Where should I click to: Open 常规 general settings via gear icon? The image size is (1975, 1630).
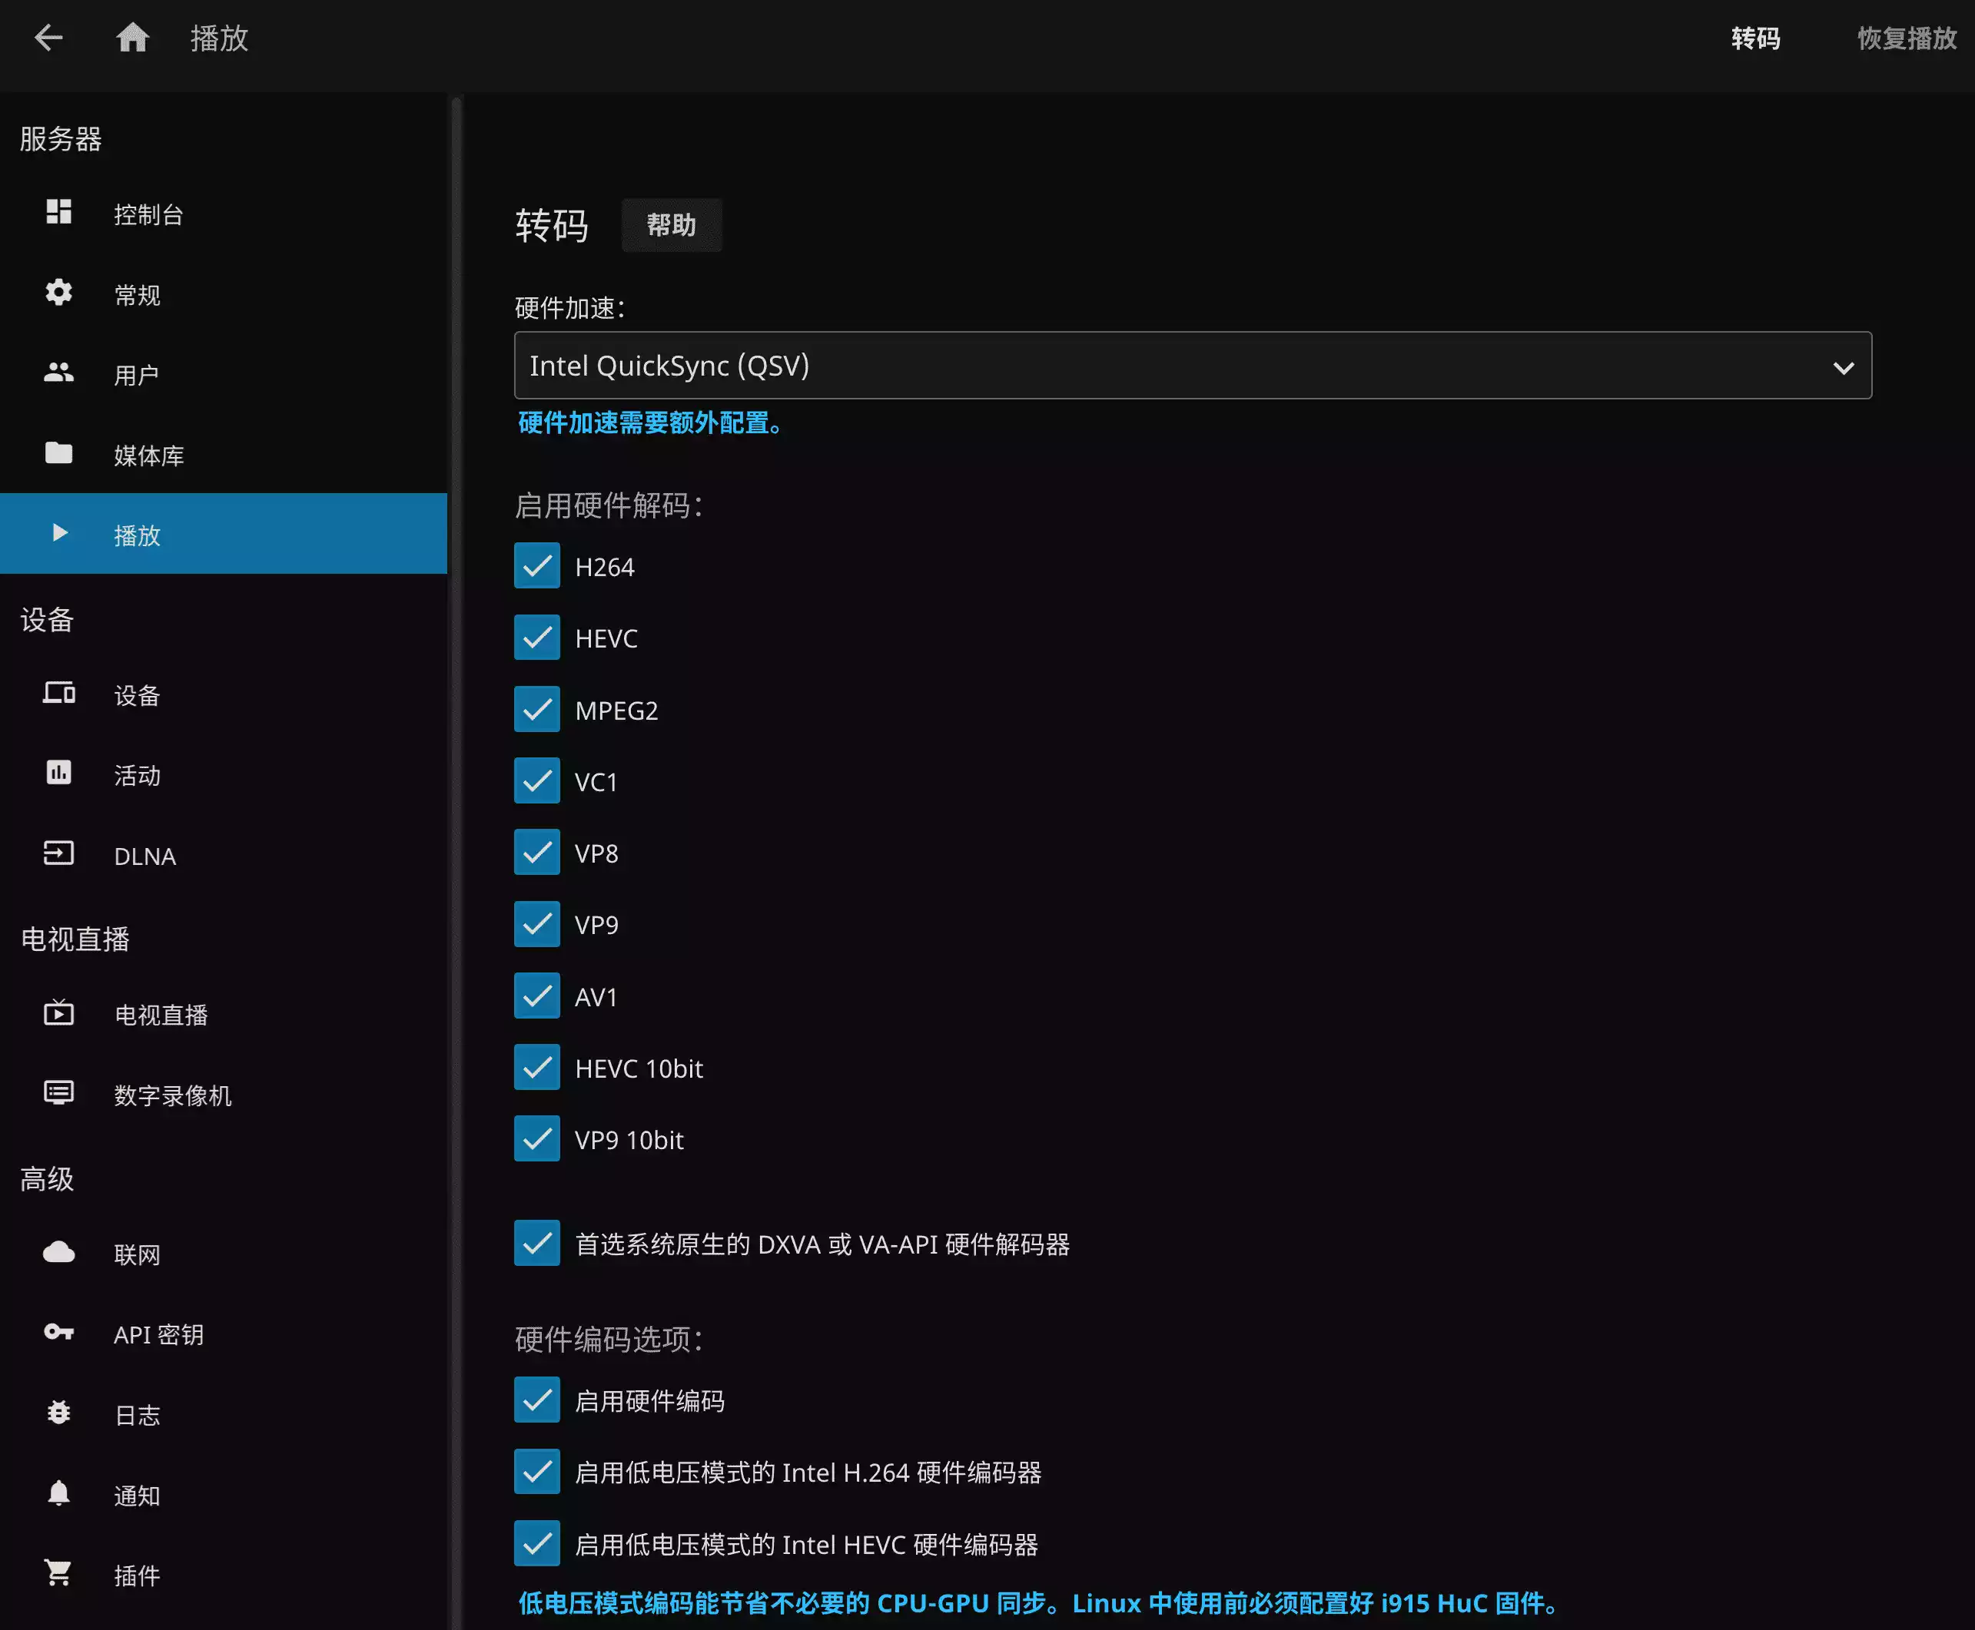pos(137,294)
